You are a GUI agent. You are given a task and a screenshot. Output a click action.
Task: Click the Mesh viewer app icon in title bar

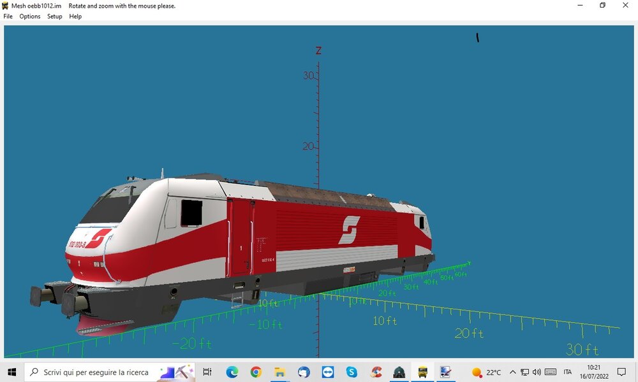(5, 6)
